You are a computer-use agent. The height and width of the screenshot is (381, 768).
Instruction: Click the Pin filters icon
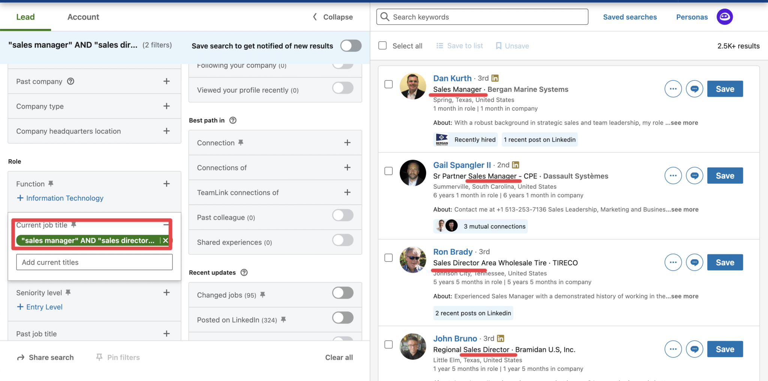[x=99, y=357]
